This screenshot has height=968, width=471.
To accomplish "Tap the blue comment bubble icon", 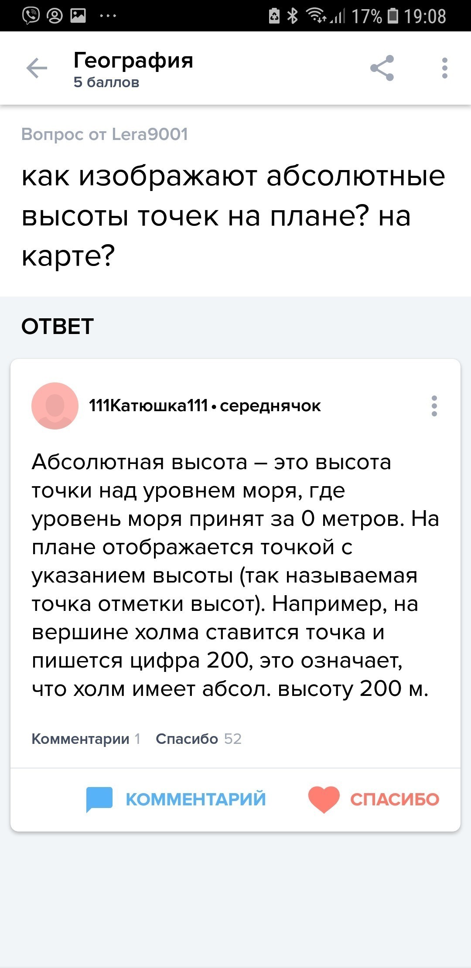I will (x=99, y=799).
